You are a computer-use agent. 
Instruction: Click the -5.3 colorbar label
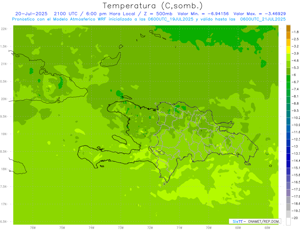tap(295, 68)
